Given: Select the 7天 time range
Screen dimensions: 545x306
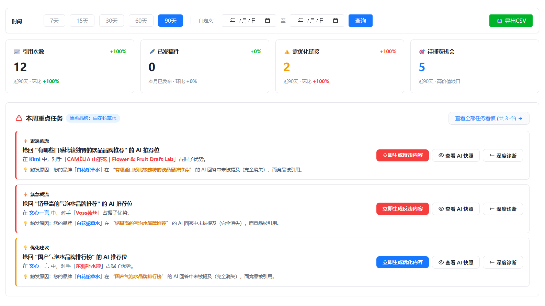Looking at the screenshot, I should point(54,21).
